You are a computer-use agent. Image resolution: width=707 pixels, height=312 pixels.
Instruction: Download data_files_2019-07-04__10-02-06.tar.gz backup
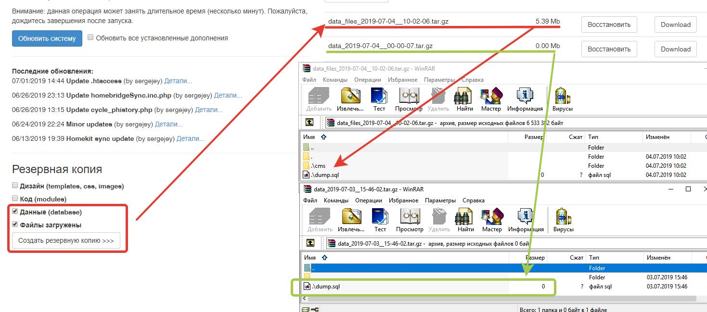point(676,25)
